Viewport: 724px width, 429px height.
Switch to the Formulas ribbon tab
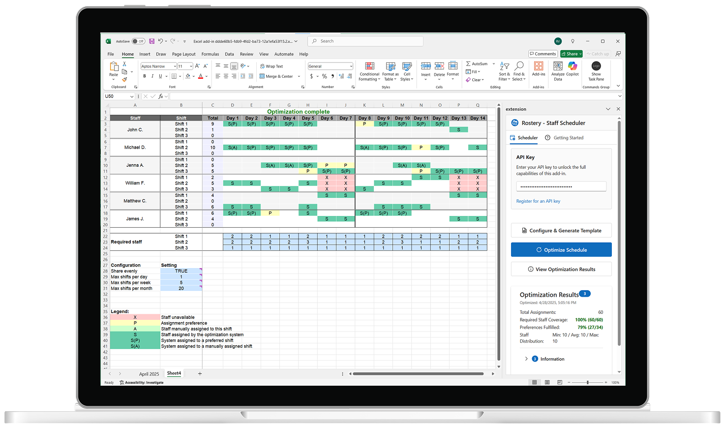pyautogui.click(x=210, y=54)
